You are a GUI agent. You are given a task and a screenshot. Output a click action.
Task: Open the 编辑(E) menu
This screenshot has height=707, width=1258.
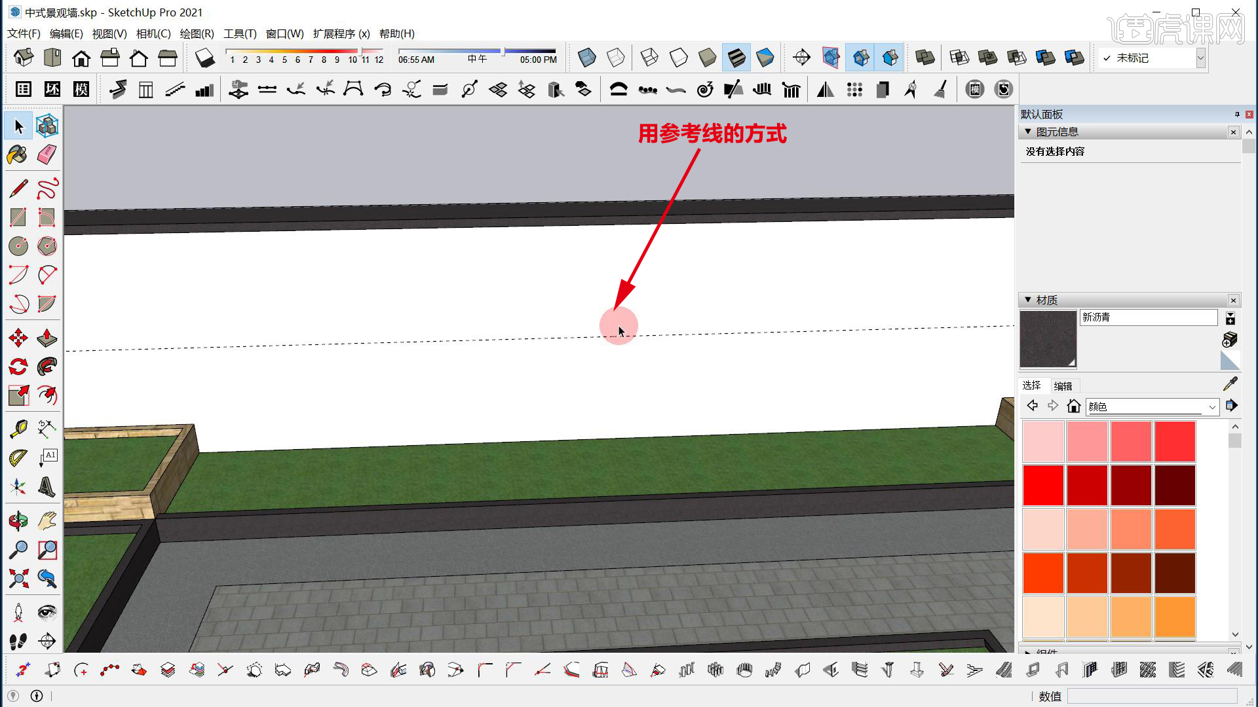tap(66, 33)
